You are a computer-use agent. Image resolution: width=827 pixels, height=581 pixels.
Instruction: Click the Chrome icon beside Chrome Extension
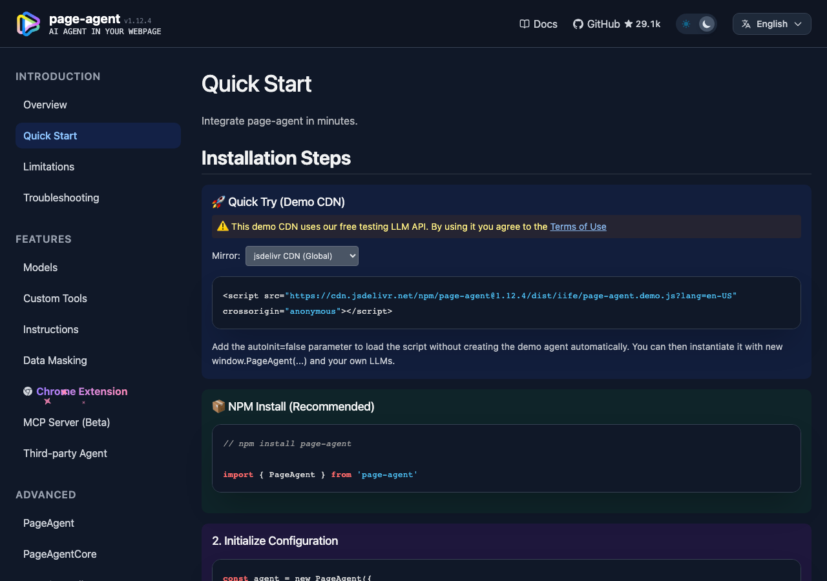[28, 391]
